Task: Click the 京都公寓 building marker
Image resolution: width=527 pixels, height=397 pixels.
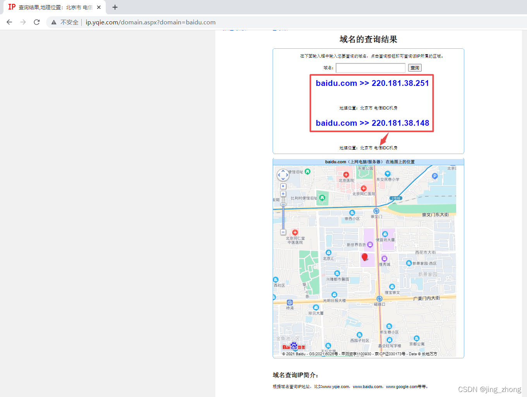Action: [417, 339]
